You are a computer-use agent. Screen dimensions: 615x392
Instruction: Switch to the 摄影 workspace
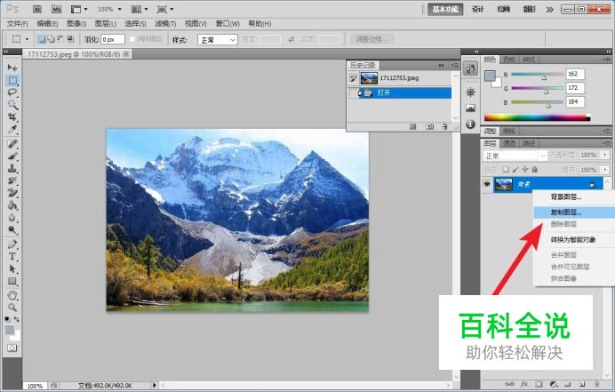(x=529, y=9)
